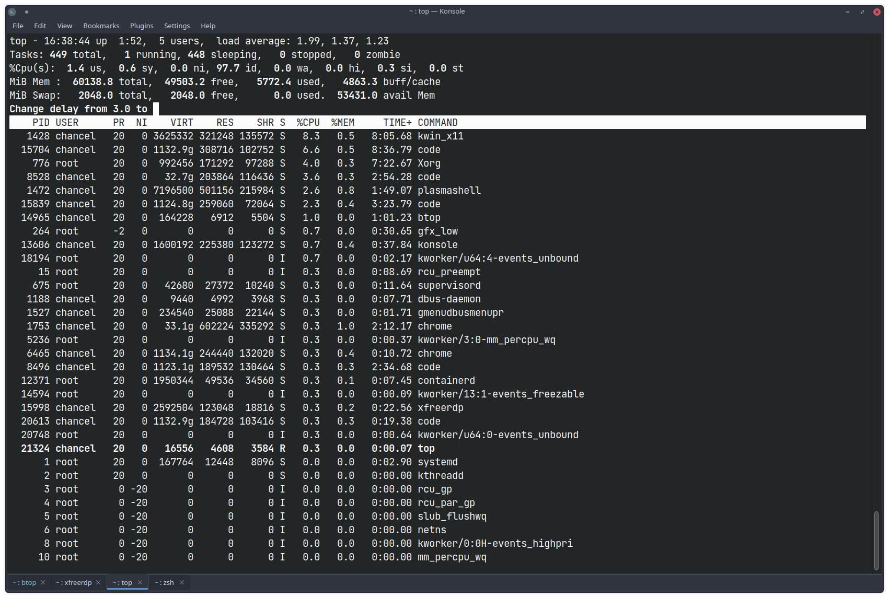Screen dimensions: 889x598
Task: Switch to the zsh tab
Action: [x=165, y=582]
